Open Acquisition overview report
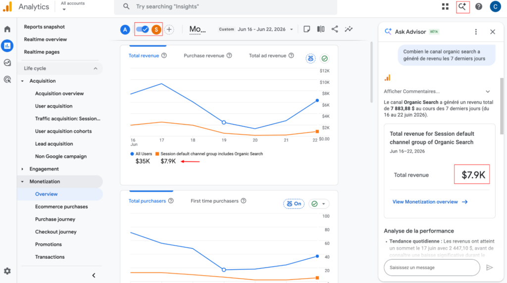The width and height of the screenshot is (507, 283). [x=59, y=94]
